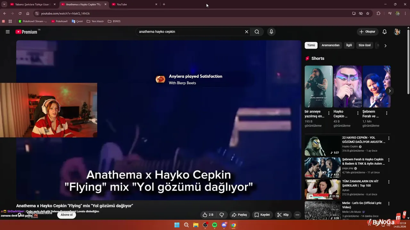The image size is (410, 230).
Task: Open MeSe - Let's Go Official Lyric Video
Action: coord(362,205)
